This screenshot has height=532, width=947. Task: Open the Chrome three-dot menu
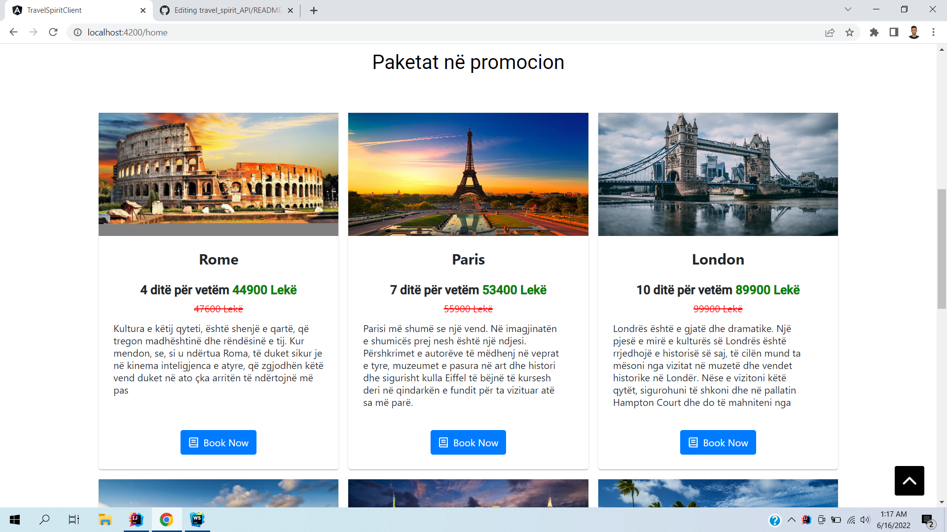(x=933, y=33)
